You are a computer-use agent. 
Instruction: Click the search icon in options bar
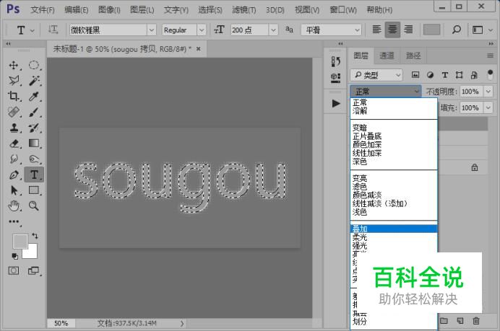coord(457,30)
